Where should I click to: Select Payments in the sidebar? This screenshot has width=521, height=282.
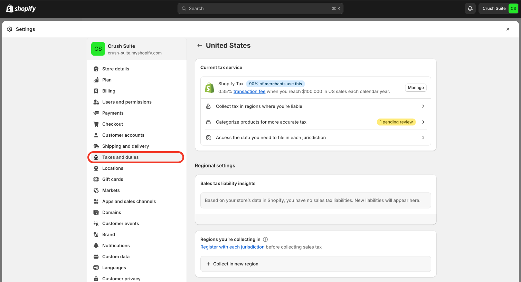point(136,113)
